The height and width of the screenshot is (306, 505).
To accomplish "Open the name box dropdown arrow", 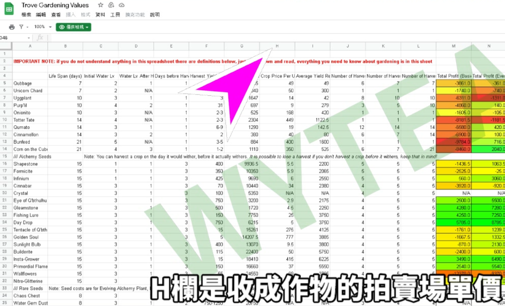I will point(29,38).
